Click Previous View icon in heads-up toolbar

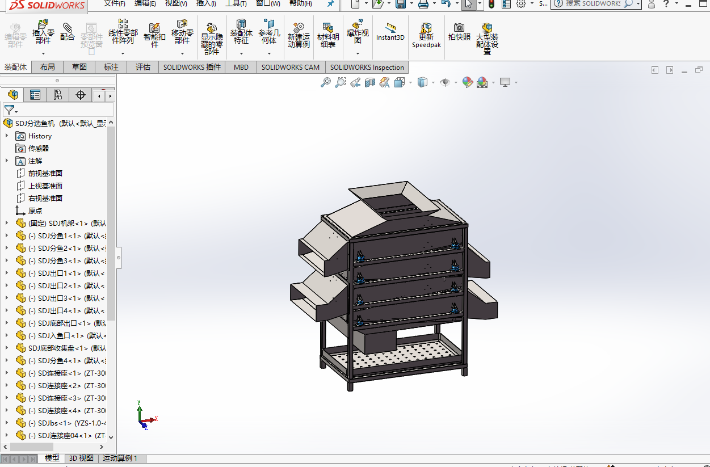click(x=355, y=82)
